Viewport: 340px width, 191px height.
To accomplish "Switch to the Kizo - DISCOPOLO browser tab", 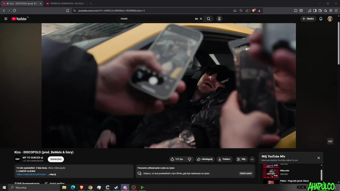I will (22, 3).
